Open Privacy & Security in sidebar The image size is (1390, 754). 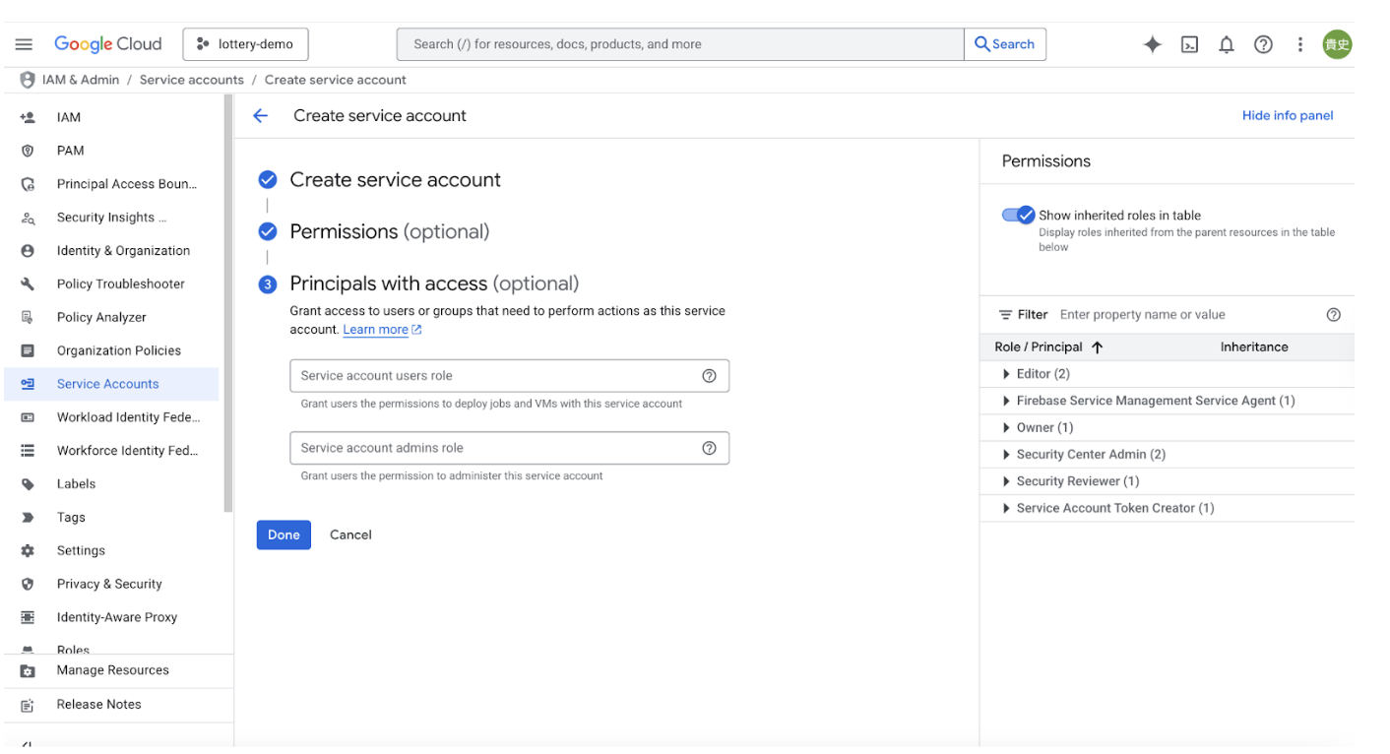pos(111,585)
